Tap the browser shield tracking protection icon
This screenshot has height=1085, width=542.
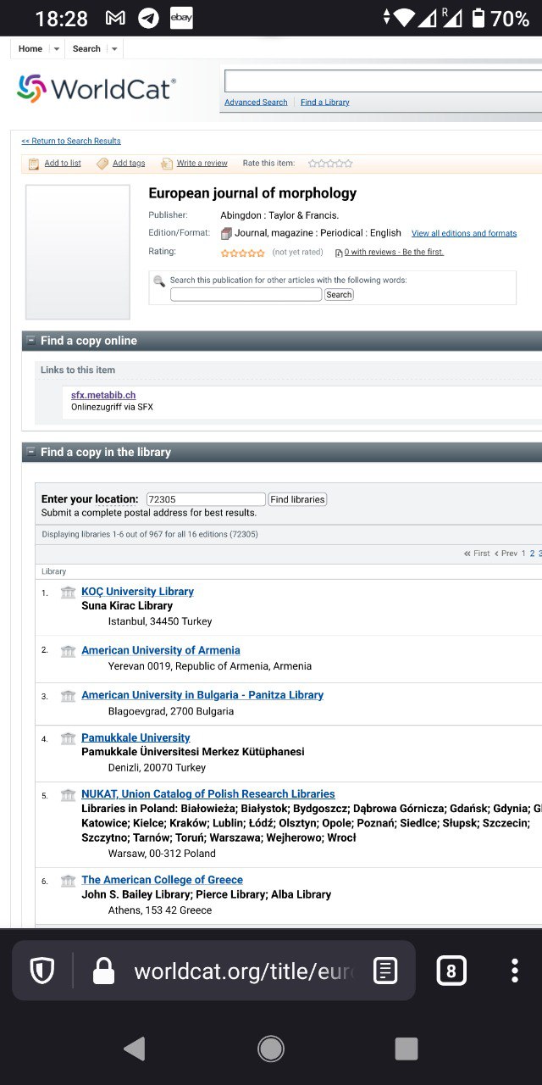coord(42,971)
